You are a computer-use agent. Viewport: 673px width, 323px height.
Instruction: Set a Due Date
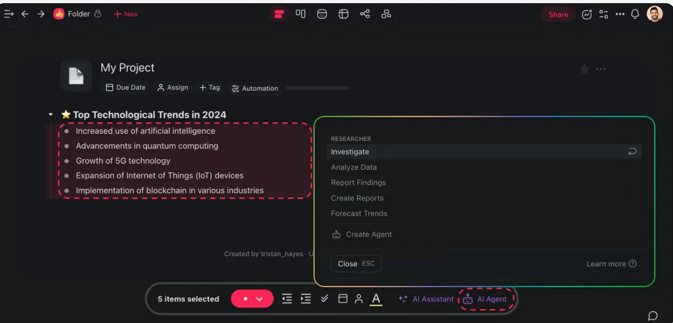126,88
